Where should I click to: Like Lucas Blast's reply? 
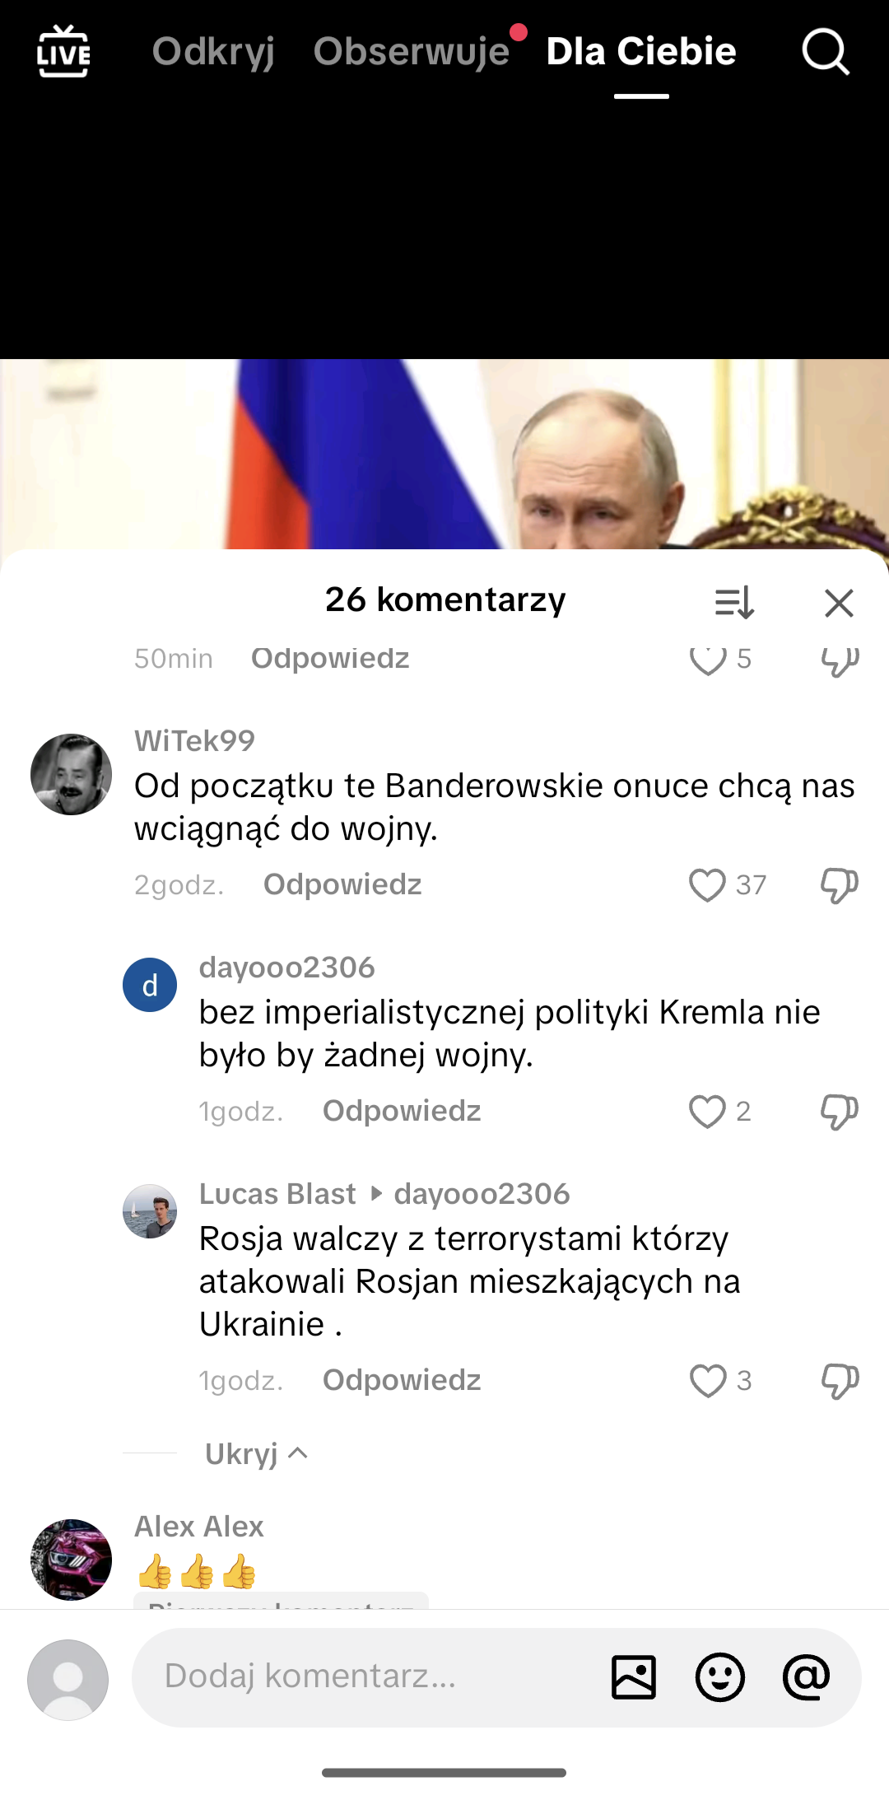(x=708, y=1381)
